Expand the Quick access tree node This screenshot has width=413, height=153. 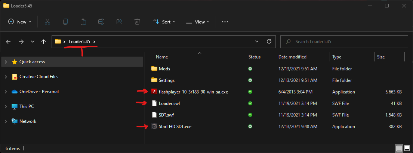(6, 62)
